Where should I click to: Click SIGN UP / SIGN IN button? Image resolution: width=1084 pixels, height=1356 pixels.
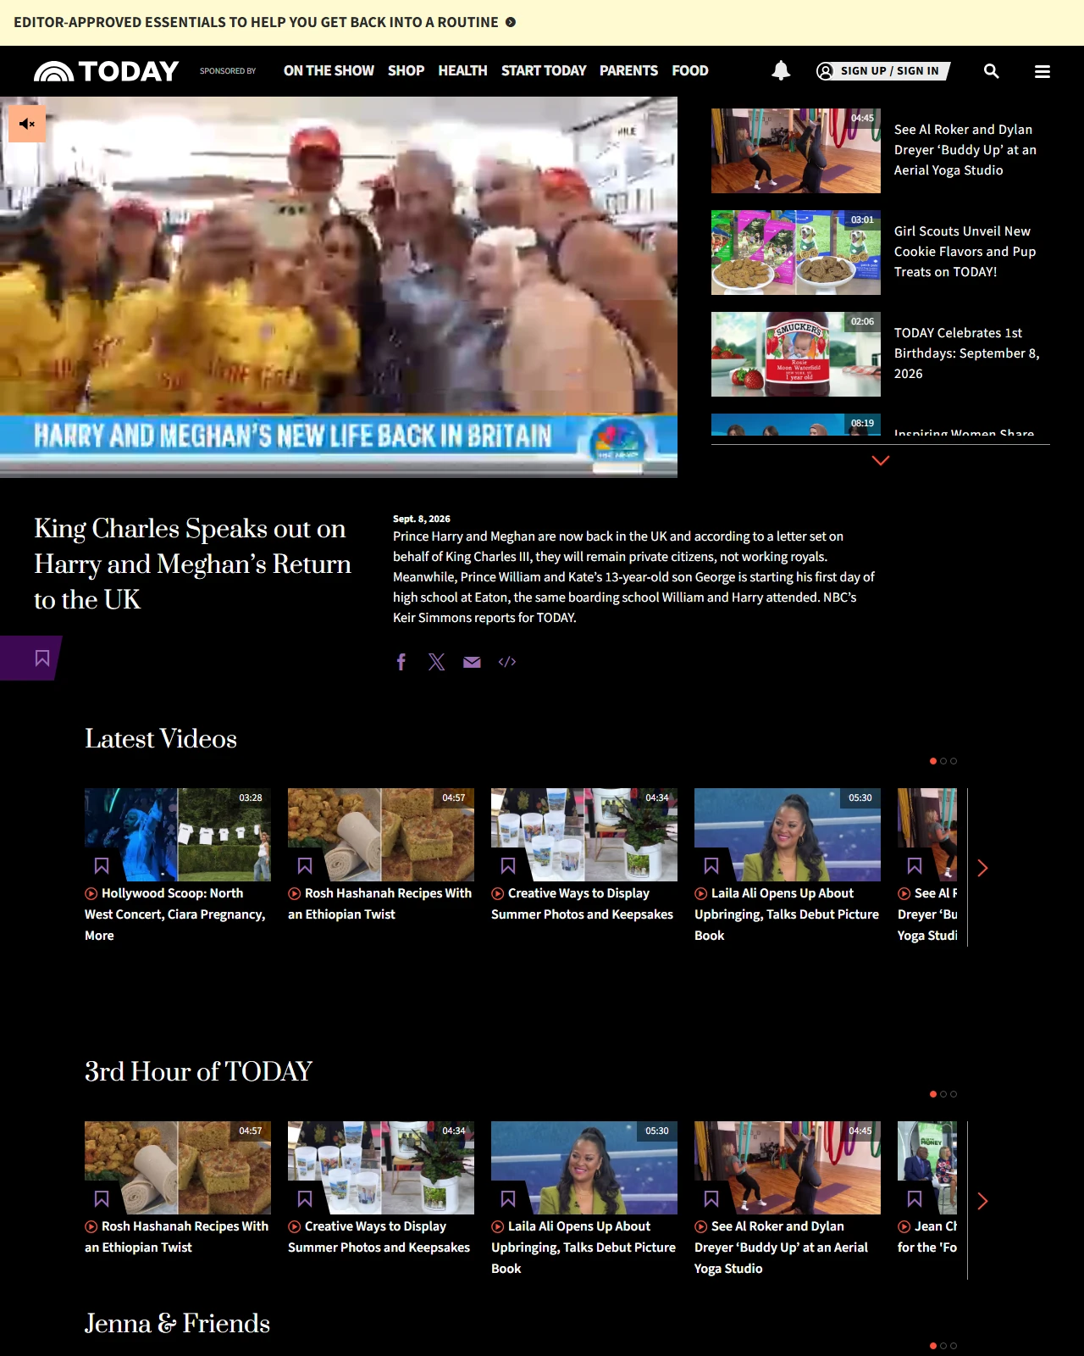(882, 71)
